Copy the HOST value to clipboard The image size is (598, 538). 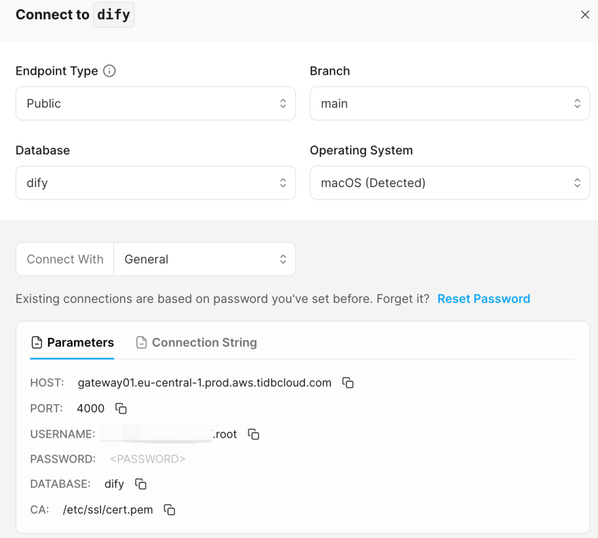348,382
